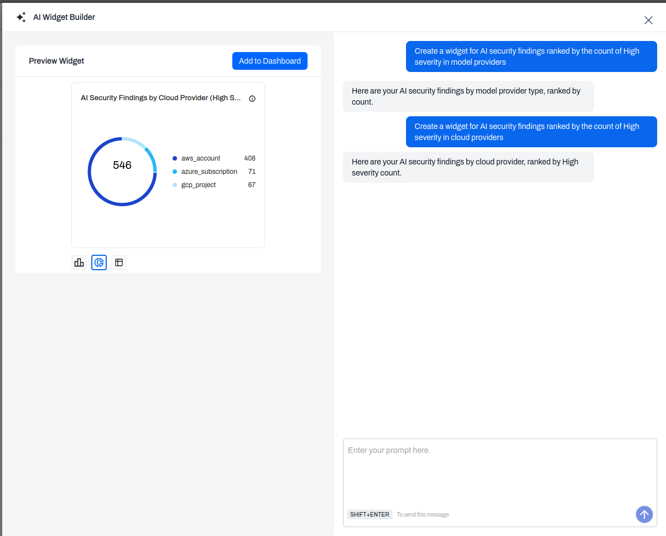Click 'To send this message' hint text
This screenshot has height=536, width=666.
423,515
